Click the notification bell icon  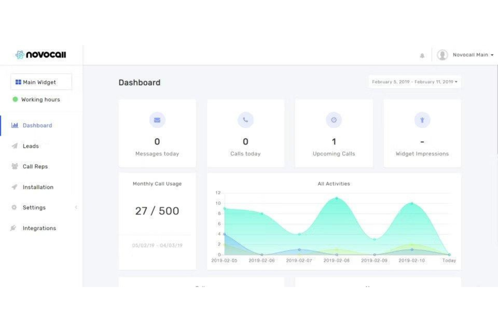tap(422, 55)
